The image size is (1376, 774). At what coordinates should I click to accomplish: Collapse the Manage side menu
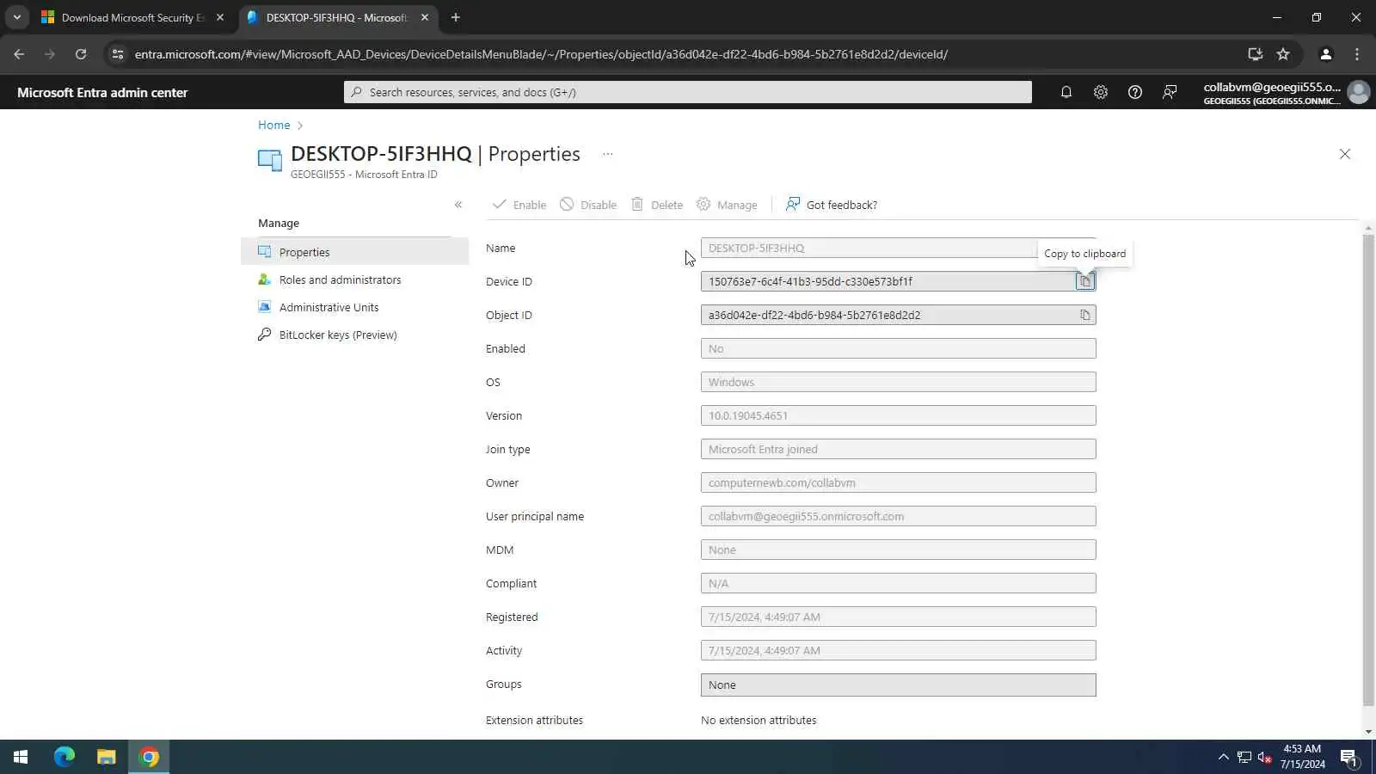click(x=458, y=205)
